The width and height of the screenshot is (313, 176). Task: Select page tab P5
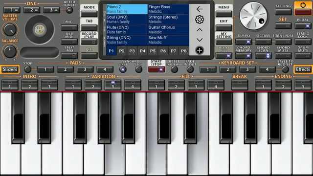pos(153,51)
